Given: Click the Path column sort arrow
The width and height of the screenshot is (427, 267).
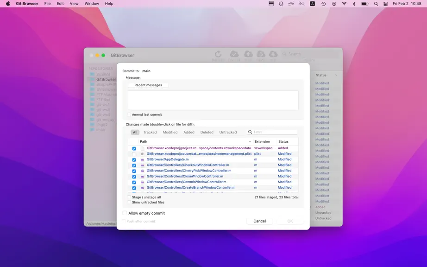Looking at the screenshot, I should tap(250, 142).
